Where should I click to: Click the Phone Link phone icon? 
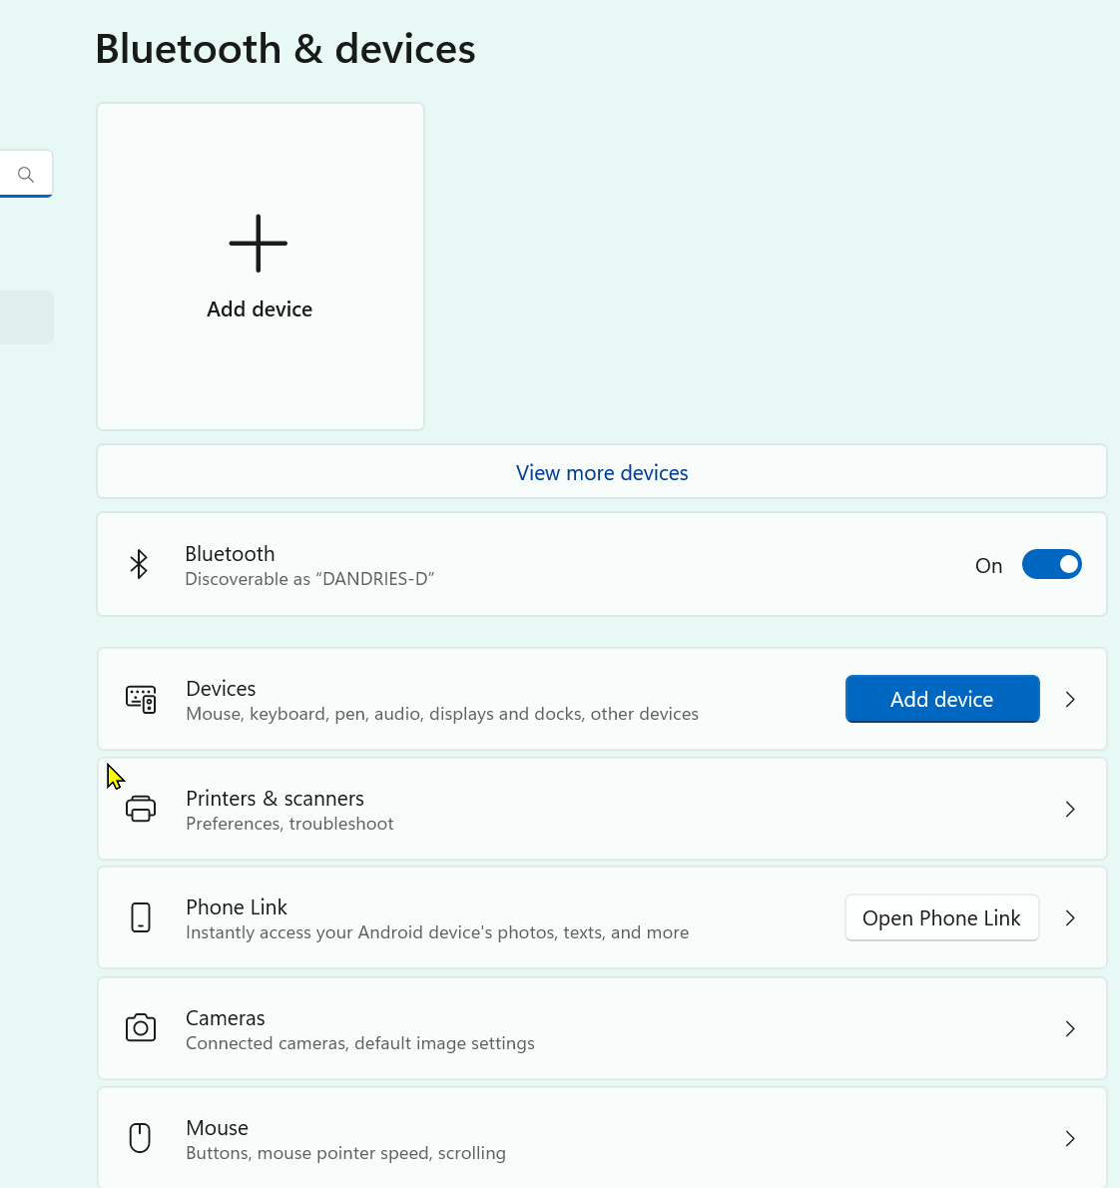coord(141,917)
